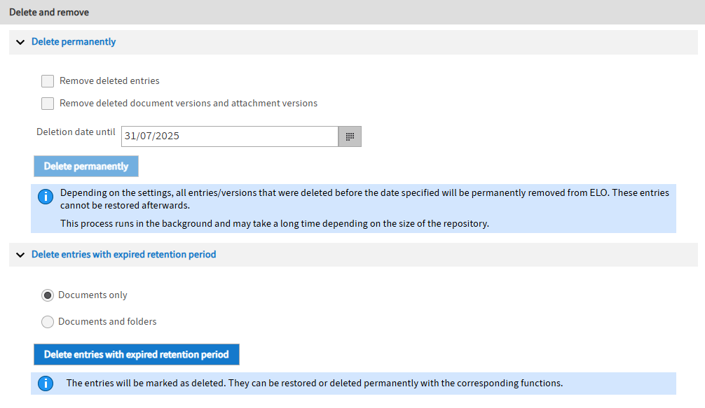Click the info icon beside permanent deletion note
This screenshot has height=408, width=705.
click(46, 197)
